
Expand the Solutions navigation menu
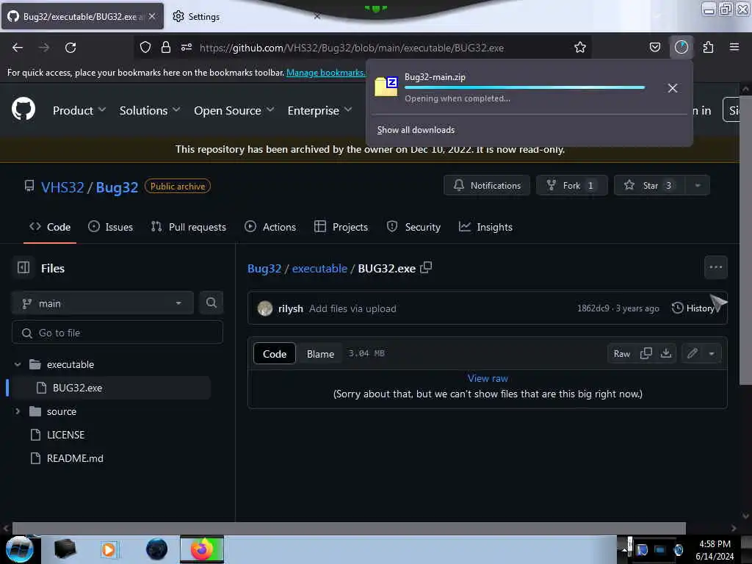[x=150, y=111]
